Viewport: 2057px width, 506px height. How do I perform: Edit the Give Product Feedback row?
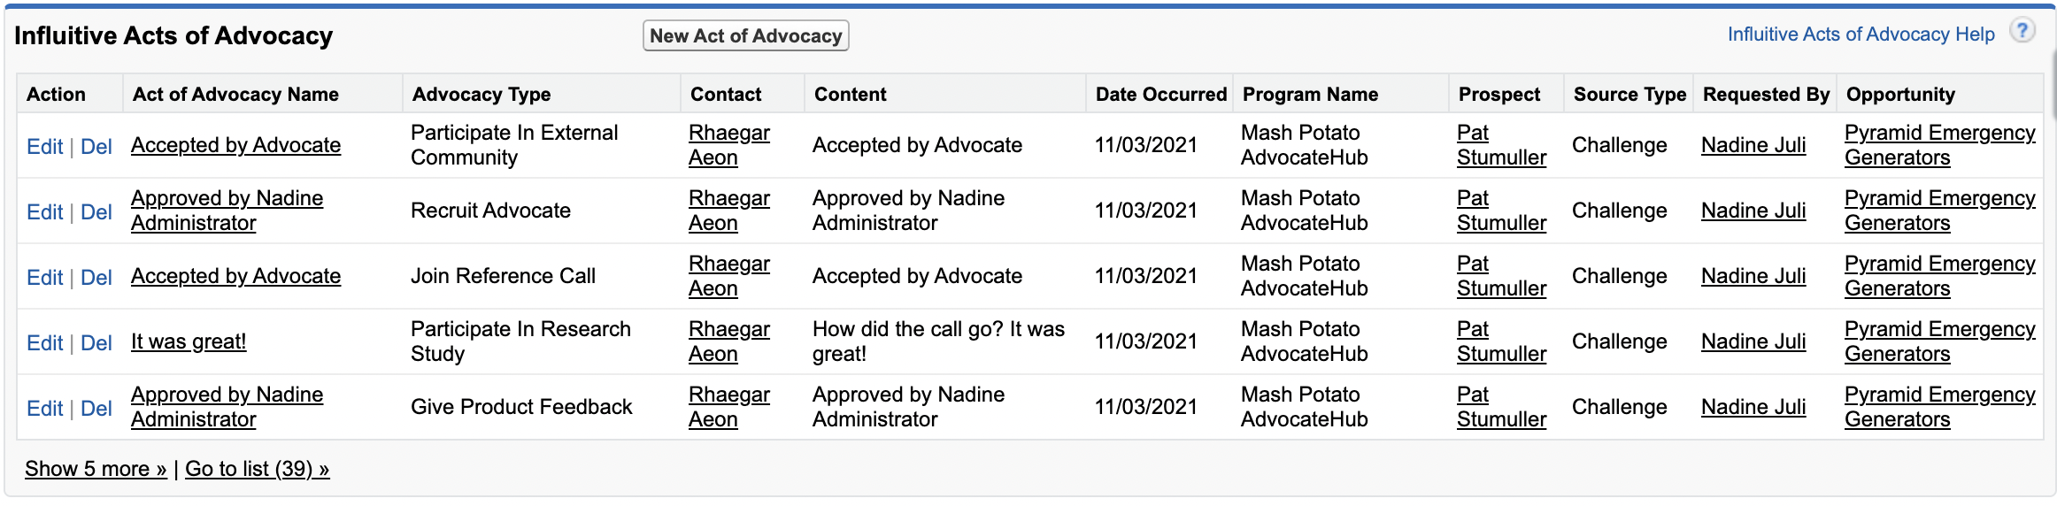[x=44, y=408]
